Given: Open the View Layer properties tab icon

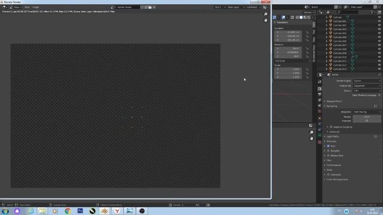Looking at the screenshot, I should coord(320,100).
